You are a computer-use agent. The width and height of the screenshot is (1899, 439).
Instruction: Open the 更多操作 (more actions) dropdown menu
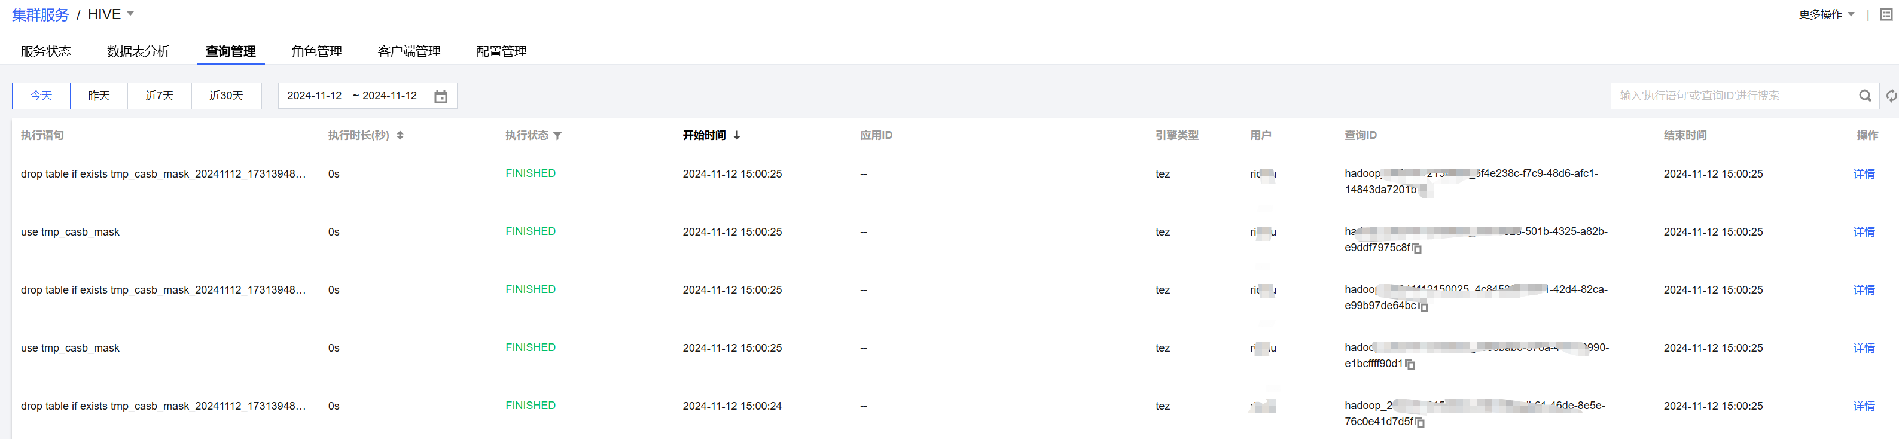click(x=1825, y=15)
